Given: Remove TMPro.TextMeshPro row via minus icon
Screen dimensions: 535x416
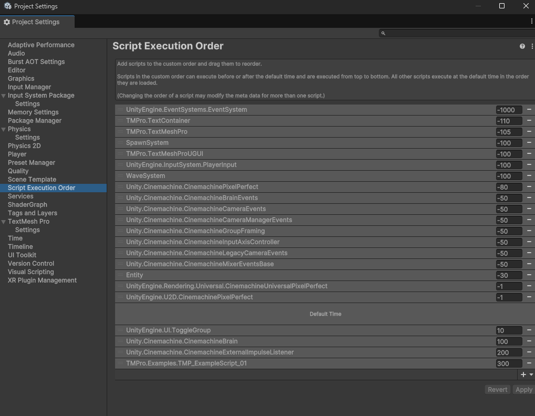Looking at the screenshot, I should [529, 132].
